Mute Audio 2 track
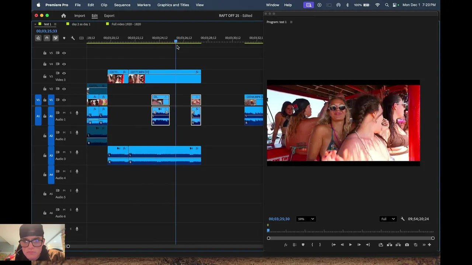This screenshot has width=472, height=265. click(x=64, y=132)
